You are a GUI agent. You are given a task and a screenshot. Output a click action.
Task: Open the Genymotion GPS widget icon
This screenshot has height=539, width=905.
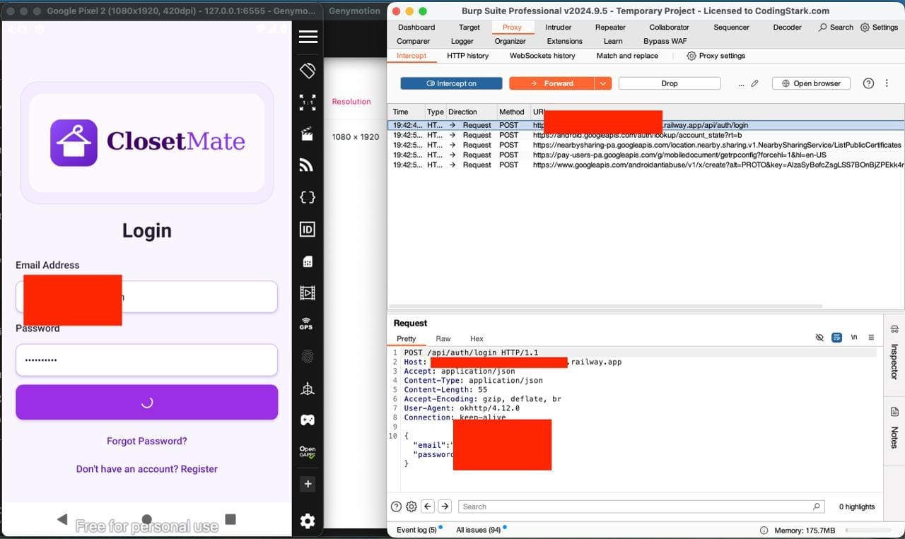coord(306,324)
